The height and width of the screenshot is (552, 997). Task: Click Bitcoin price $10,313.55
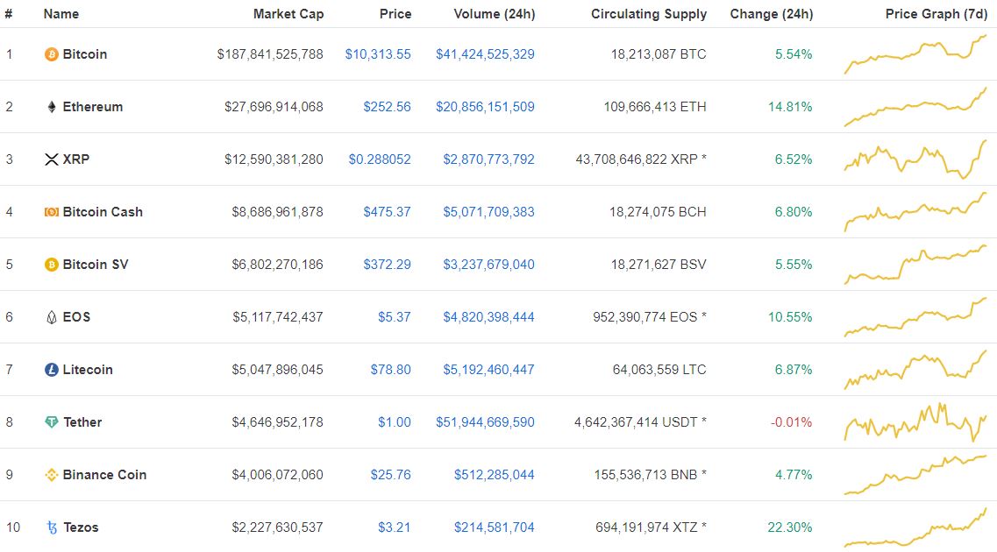click(378, 54)
